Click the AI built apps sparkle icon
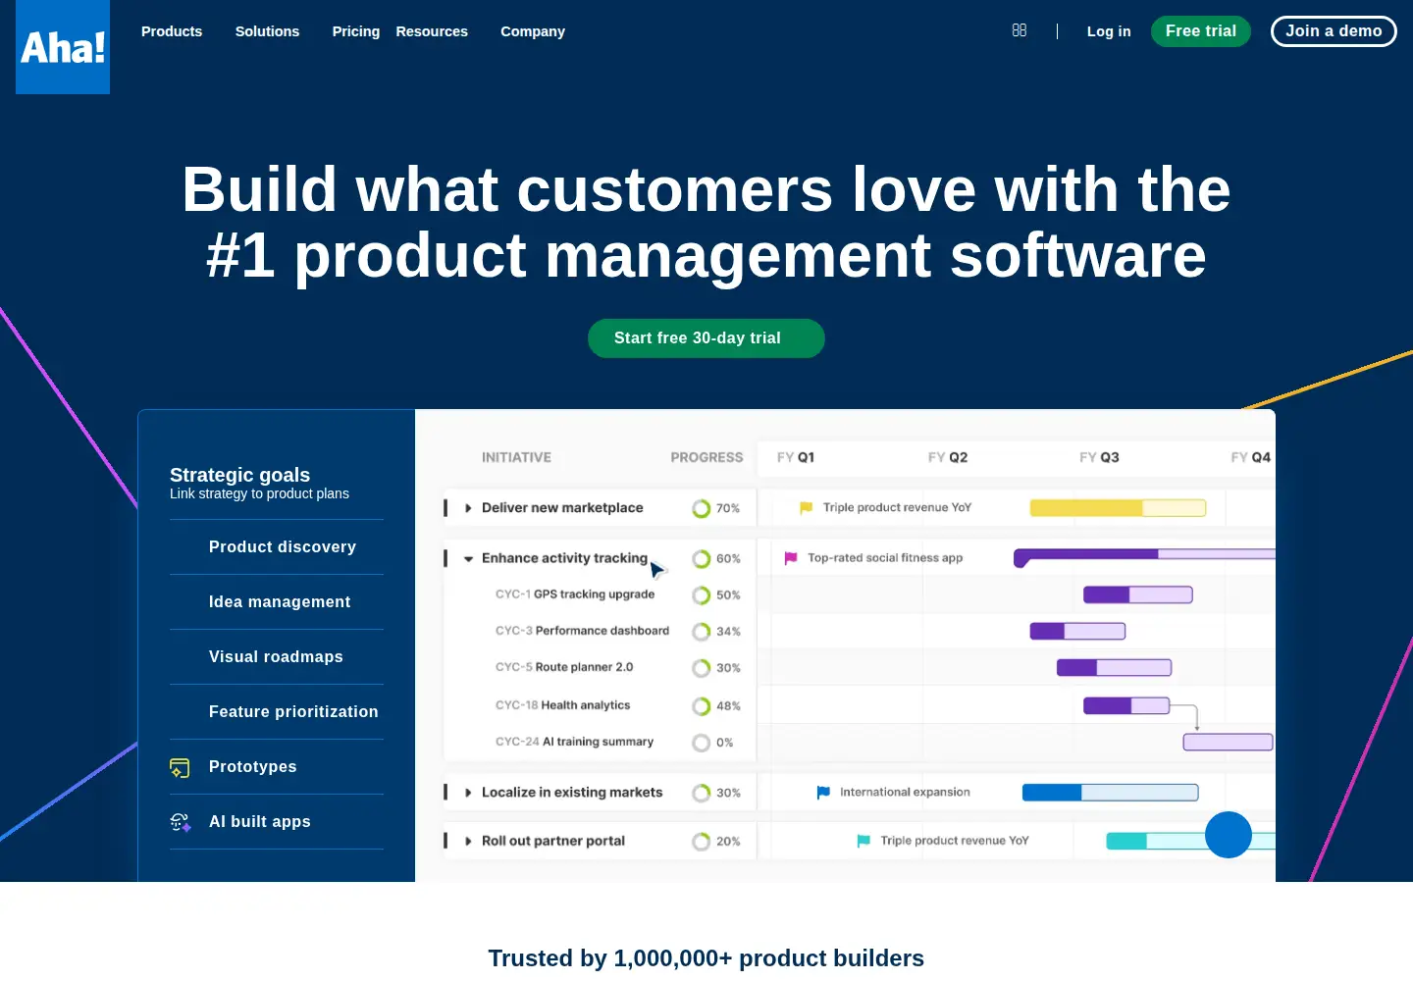Screen dimensions: 1413x981 pos(181,822)
